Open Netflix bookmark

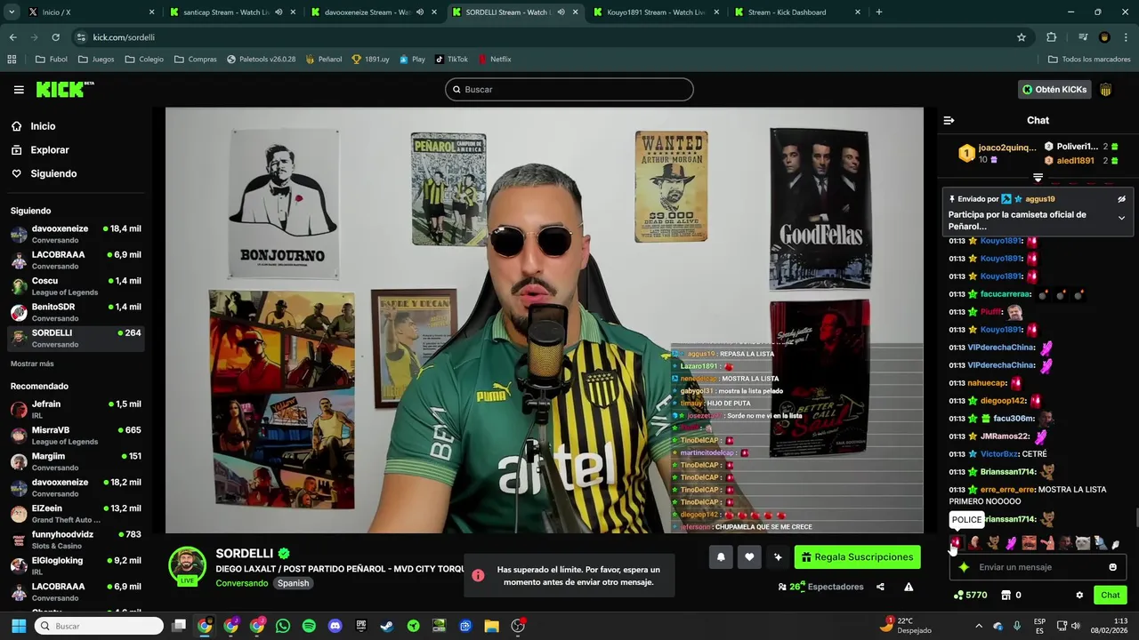pos(495,60)
